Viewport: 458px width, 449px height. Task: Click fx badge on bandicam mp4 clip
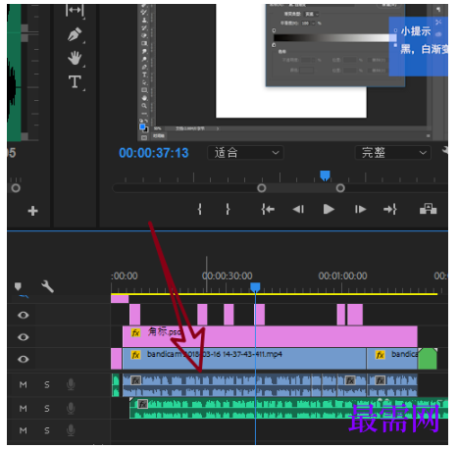135,355
